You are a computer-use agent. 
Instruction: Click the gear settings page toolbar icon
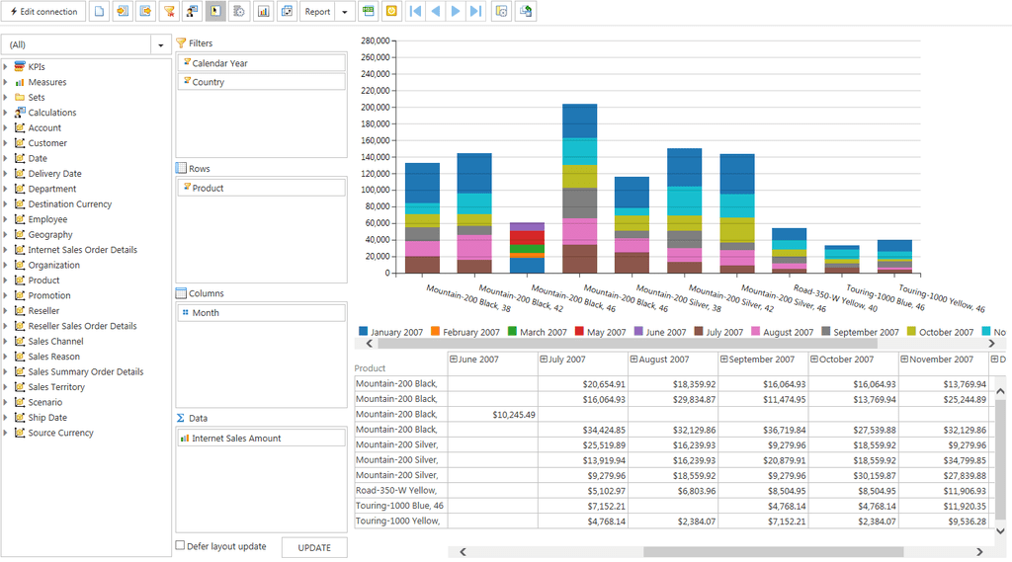coord(239,12)
